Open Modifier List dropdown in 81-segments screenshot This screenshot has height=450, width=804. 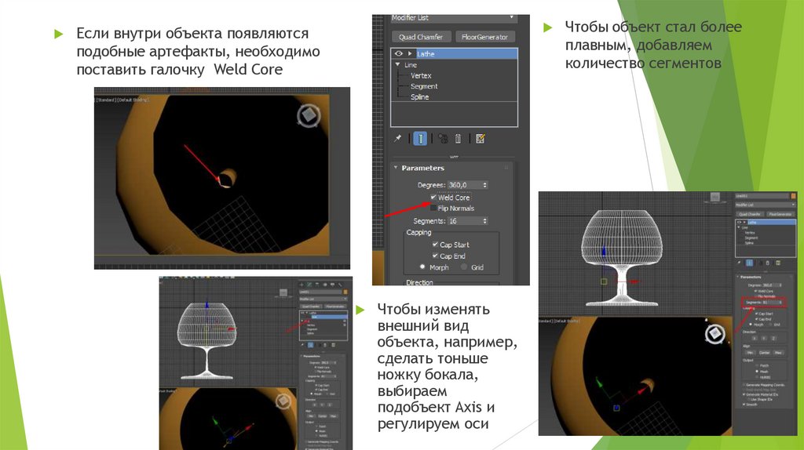pos(765,205)
